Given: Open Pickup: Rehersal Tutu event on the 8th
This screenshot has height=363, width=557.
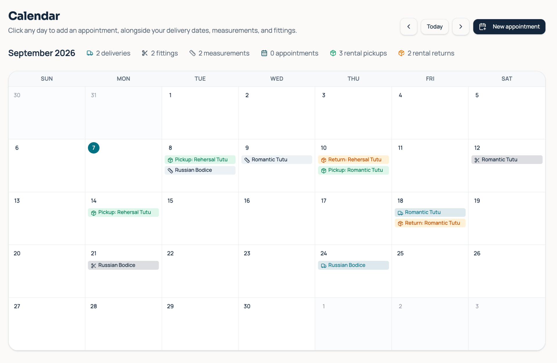Looking at the screenshot, I should click(200, 160).
